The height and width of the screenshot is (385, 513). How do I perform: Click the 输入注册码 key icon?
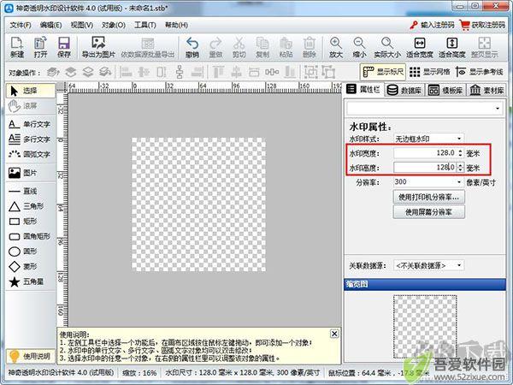[x=414, y=25]
